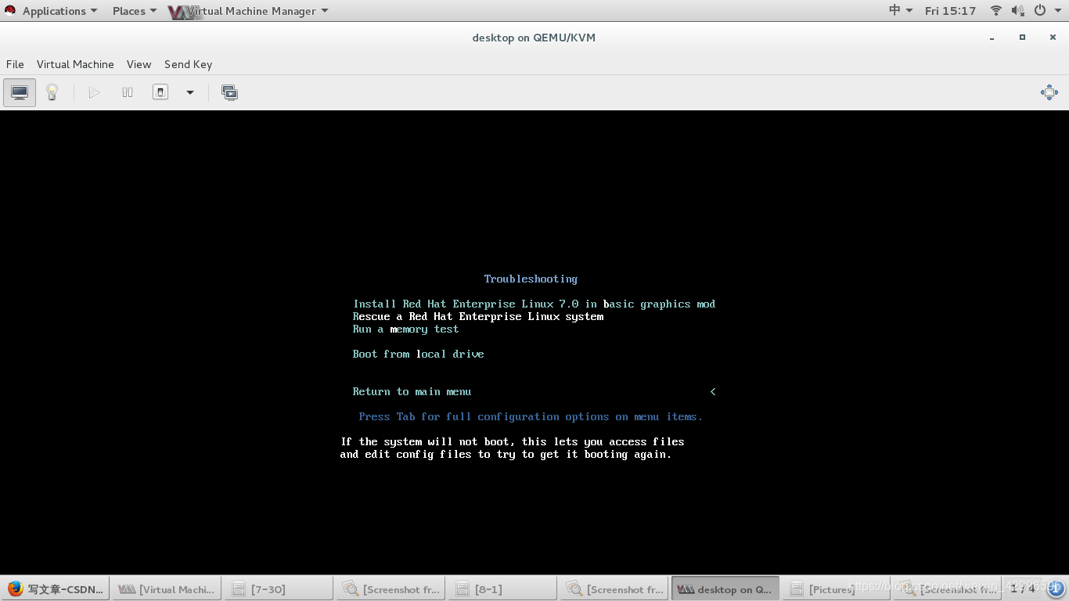Viewport: 1069px width, 601px height.
Task: Power on the virtual machine
Action: click(x=94, y=92)
